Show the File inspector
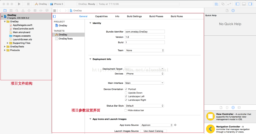The height and width of the screenshot is (134, 256). [x=227, y=10]
